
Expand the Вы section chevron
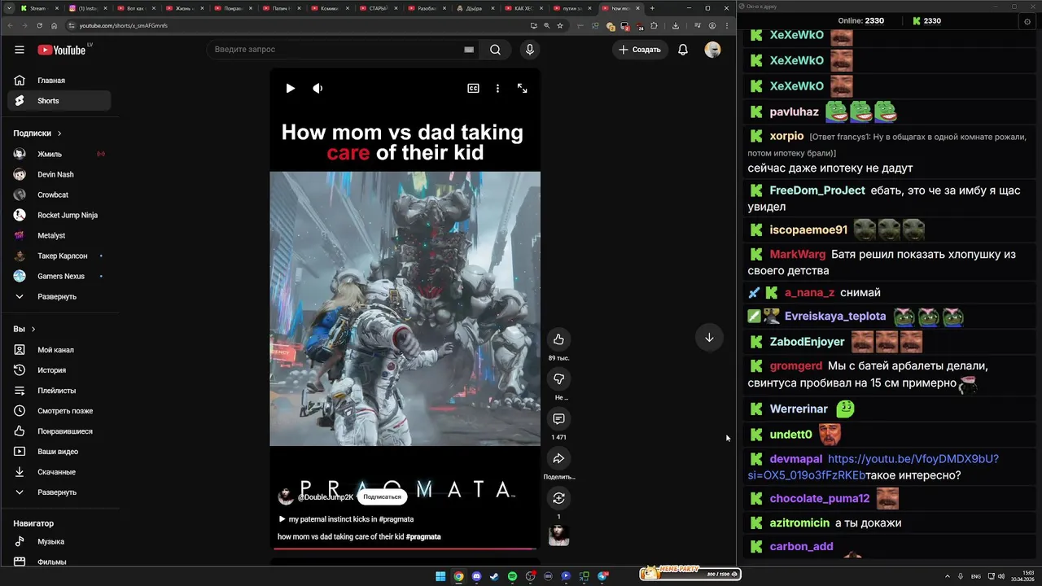coord(33,330)
